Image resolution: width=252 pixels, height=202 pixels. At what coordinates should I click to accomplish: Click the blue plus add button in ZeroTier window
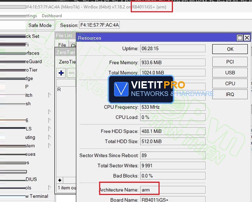pyautogui.click(x=61, y=73)
